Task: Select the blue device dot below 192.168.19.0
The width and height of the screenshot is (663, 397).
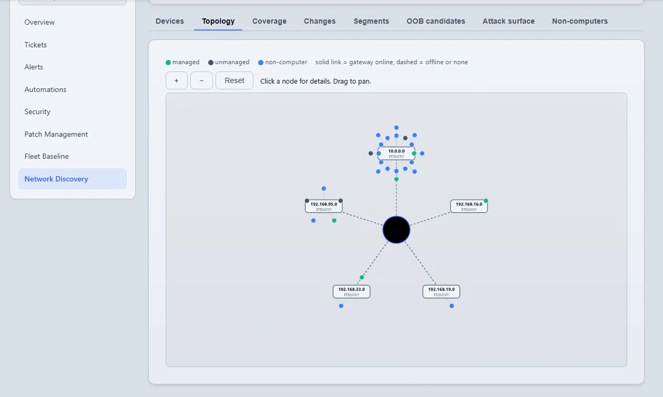Action: 452,306
